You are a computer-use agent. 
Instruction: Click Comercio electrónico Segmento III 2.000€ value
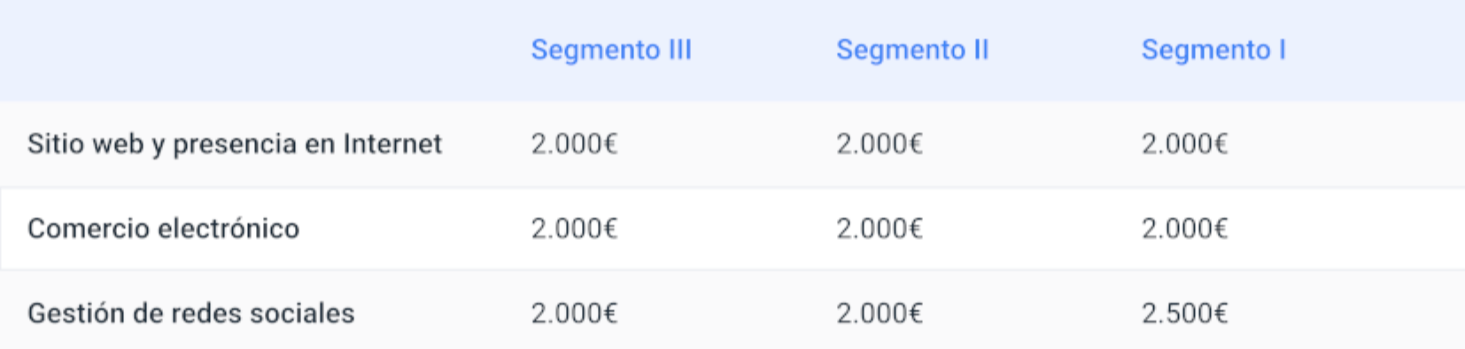tap(574, 229)
